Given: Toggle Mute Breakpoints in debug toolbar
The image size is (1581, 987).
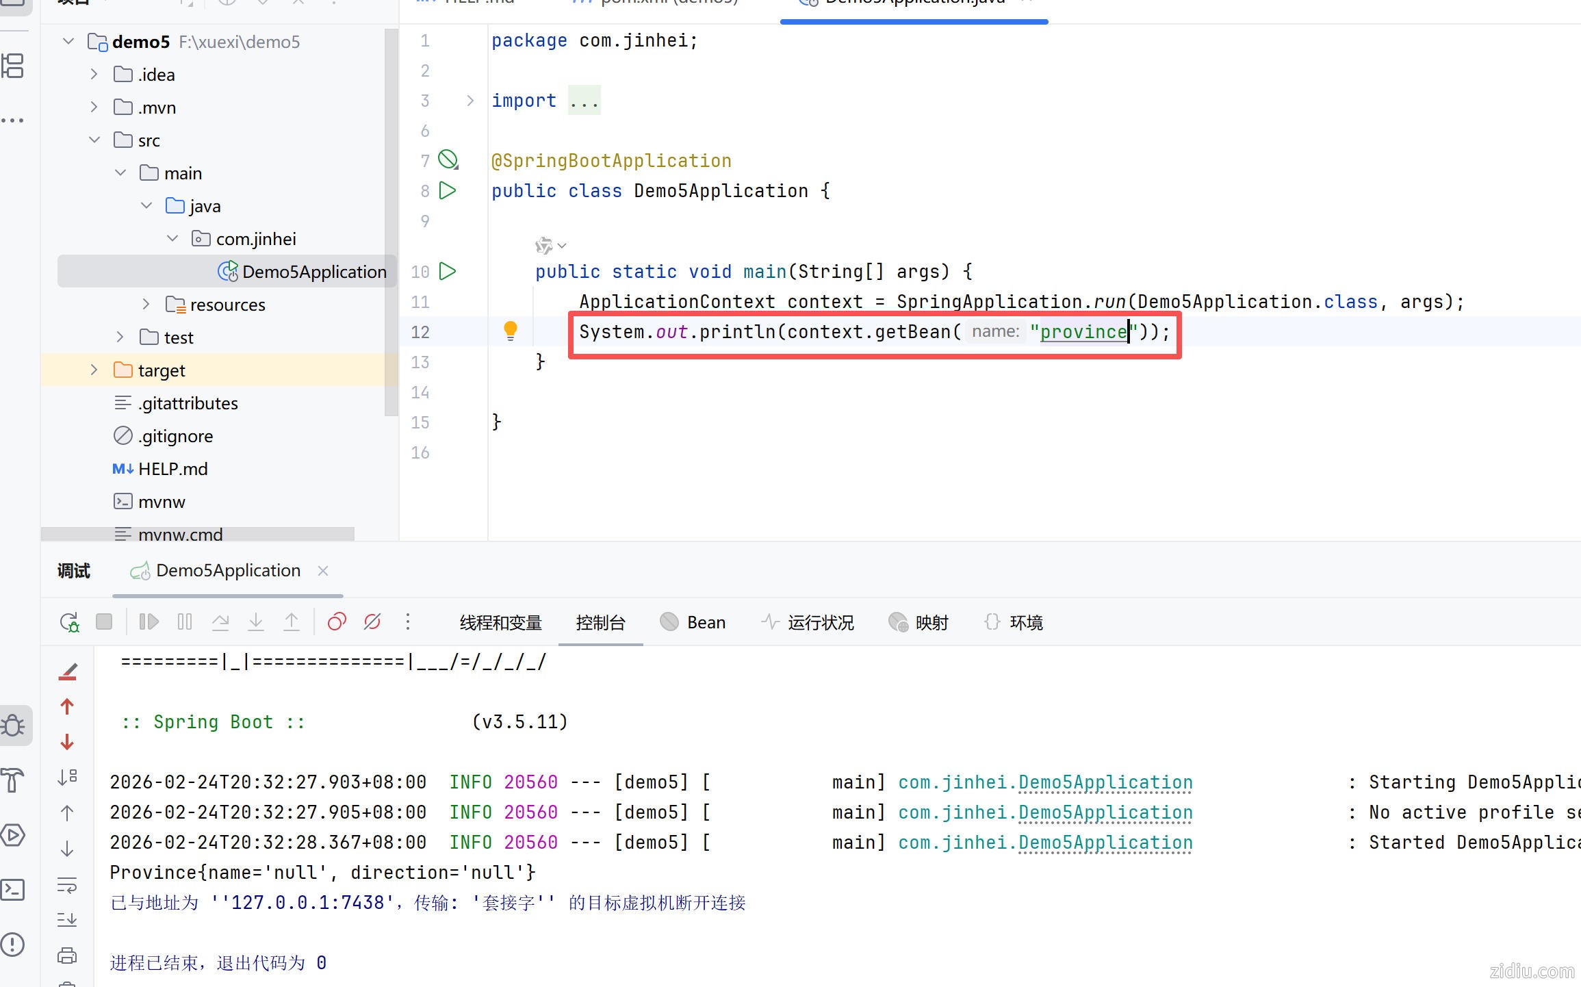Looking at the screenshot, I should pyautogui.click(x=372, y=621).
